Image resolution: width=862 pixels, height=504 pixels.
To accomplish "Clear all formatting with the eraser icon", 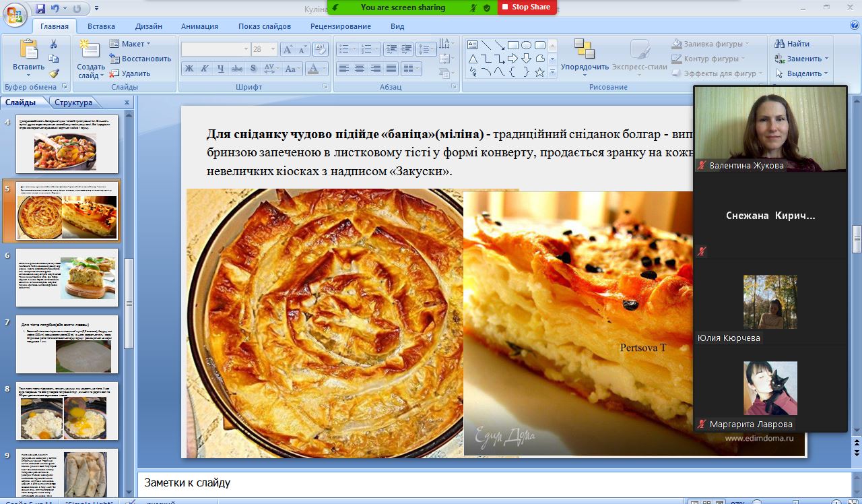I will tap(322, 49).
